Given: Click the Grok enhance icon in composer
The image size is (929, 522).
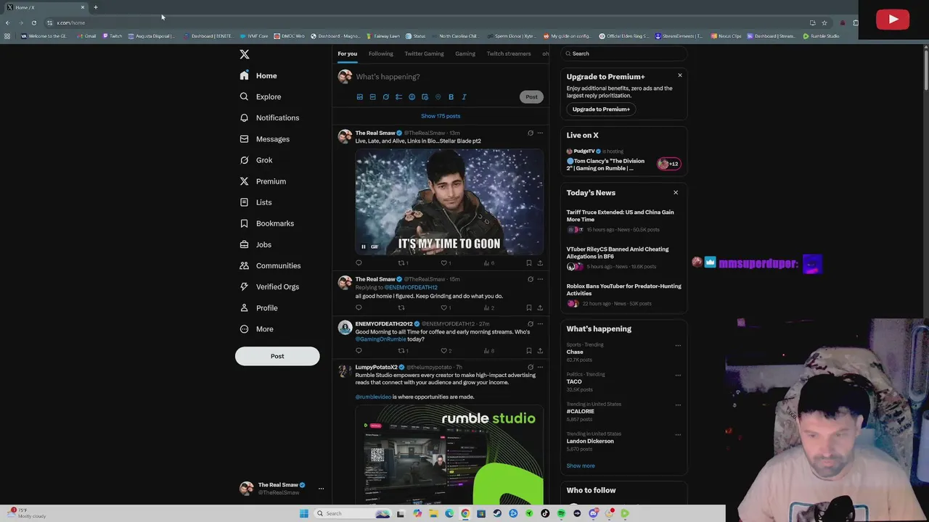Looking at the screenshot, I should pyautogui.click(x=386, y=97).
